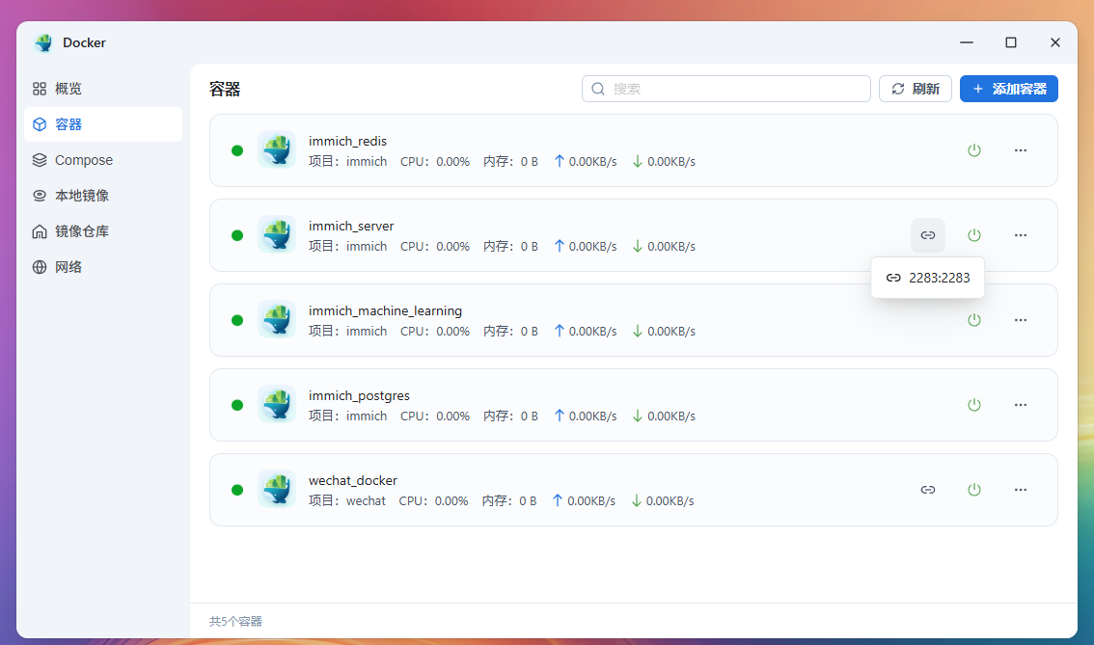This screenshot has width=1094, height=645.
Task: Click the green status dot of immich_machine_learning
Action: pos(237,320)
